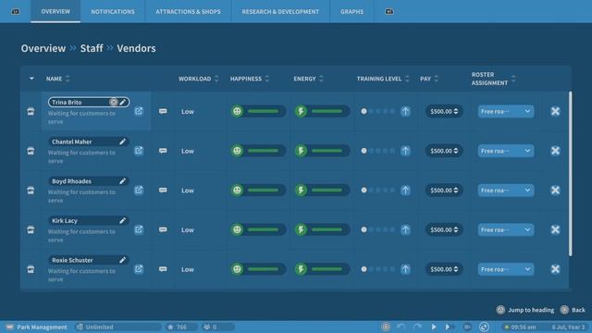
Task: Sort staff by Name column
Action: [x=57, y=79]
